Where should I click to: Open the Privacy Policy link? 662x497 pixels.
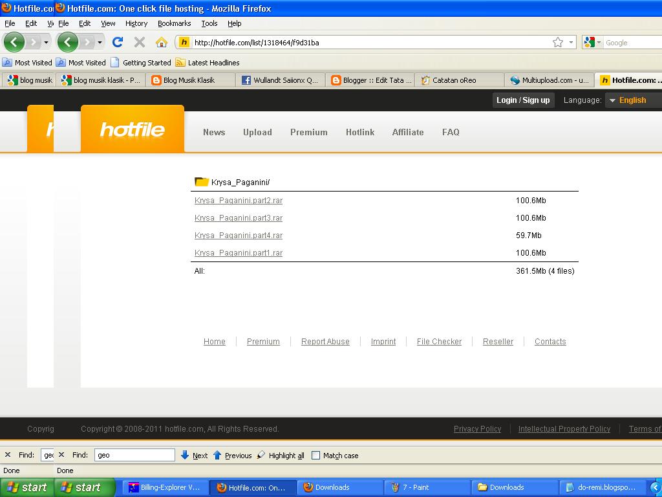pyautogui.click(x=478, y=429)
